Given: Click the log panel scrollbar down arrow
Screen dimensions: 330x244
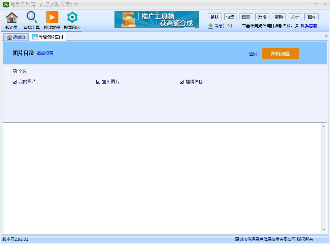Looking at the screenshot, I should (x=324, y=230).
